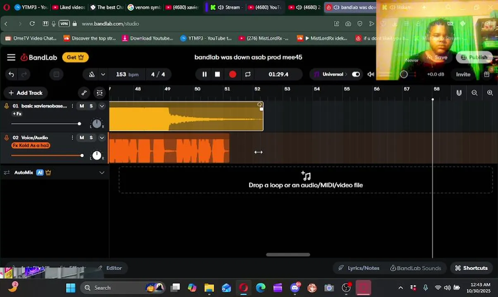
Task: Click the 01:29.4 time display
Action: (278, 74)
